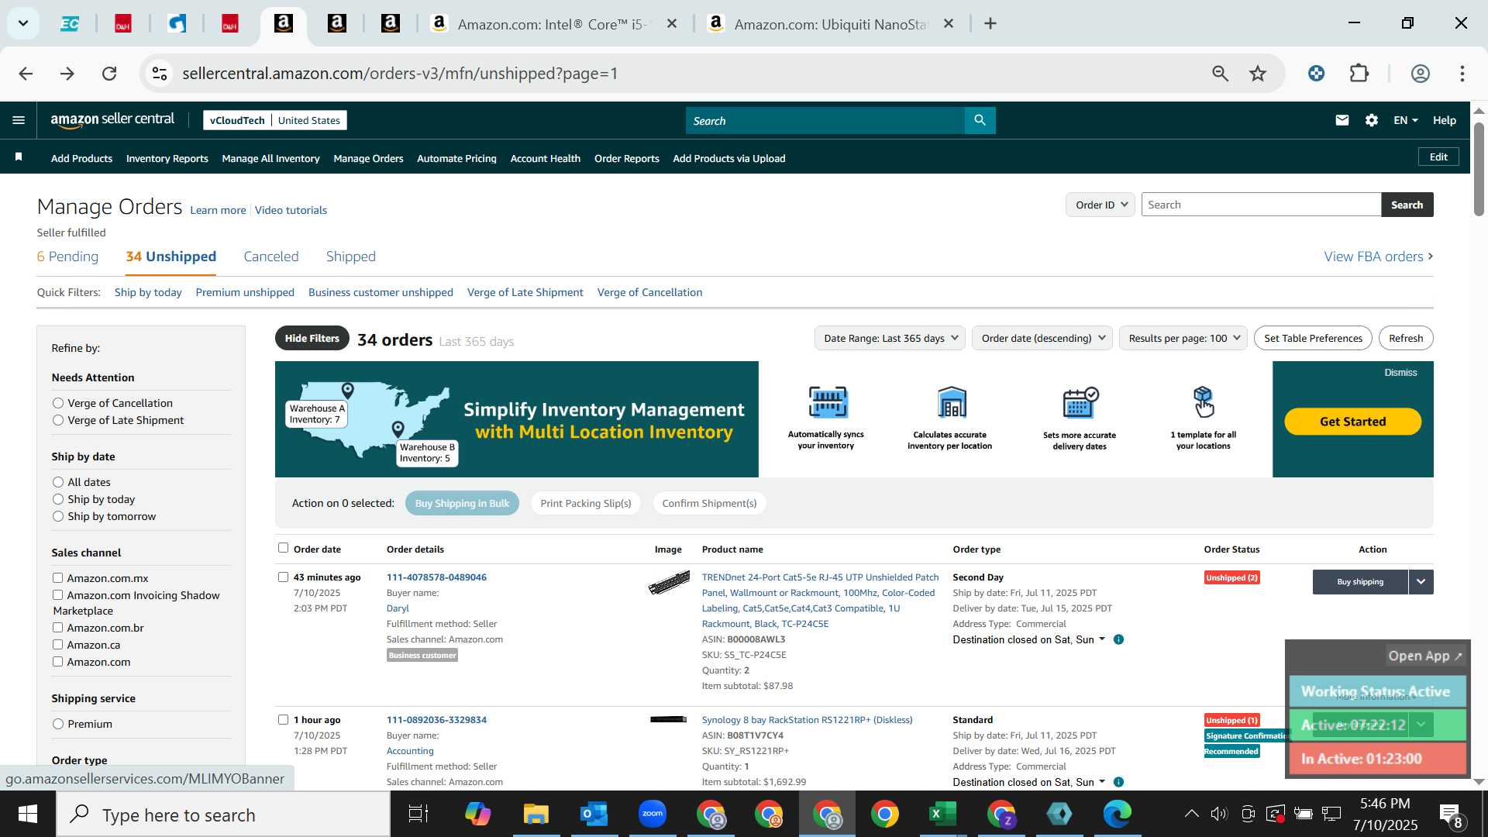Open the Order ID search type dropdown

click(x=1100, y=205)
